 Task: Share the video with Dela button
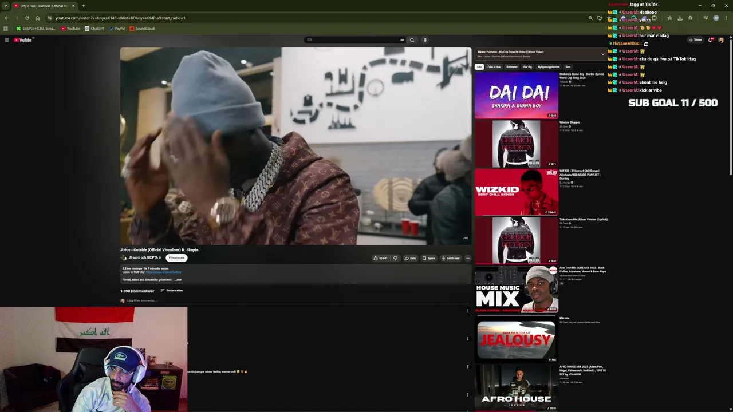[x=410, y=258]
